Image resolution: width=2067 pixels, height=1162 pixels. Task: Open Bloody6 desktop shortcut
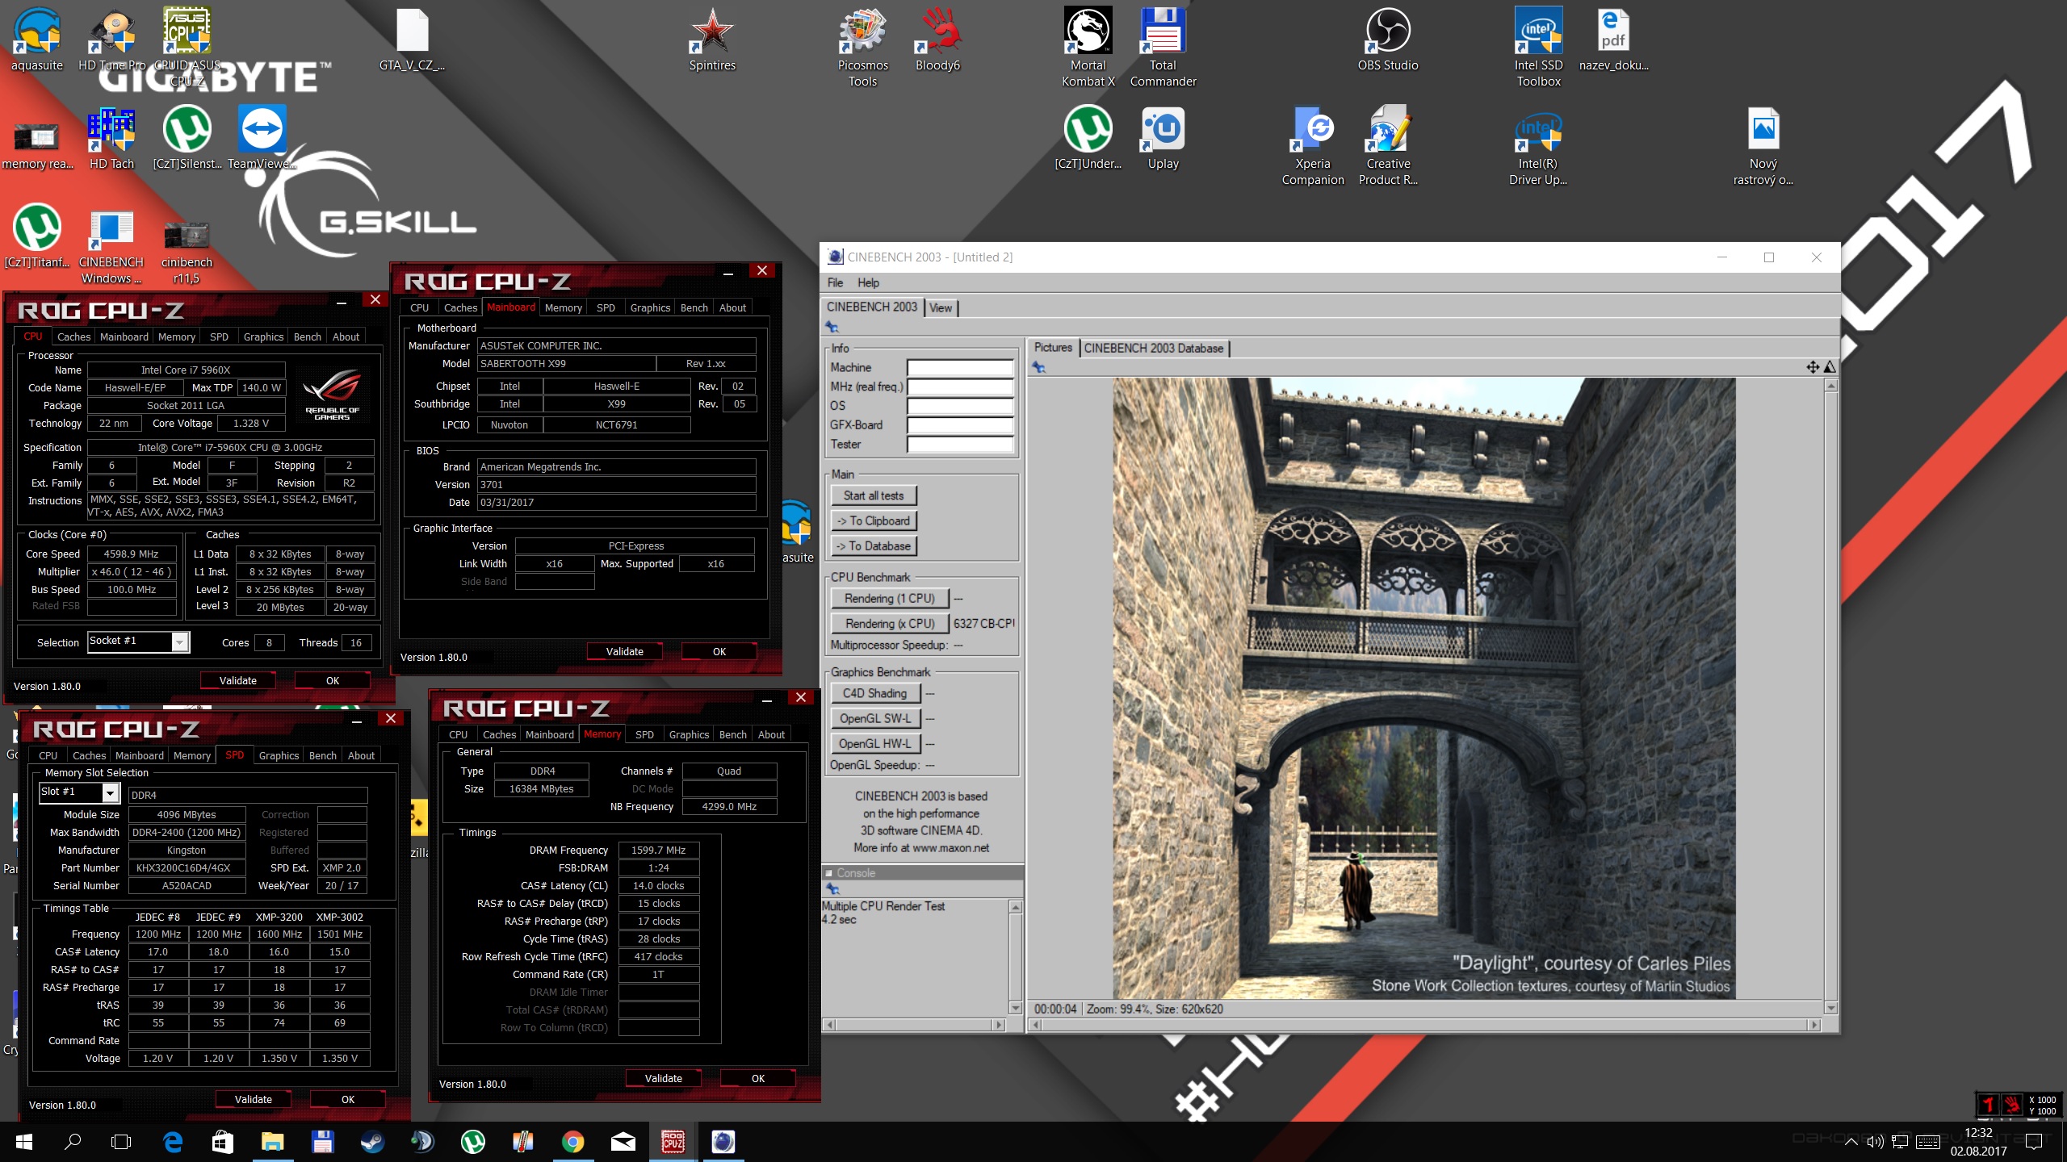coord(937,39)
